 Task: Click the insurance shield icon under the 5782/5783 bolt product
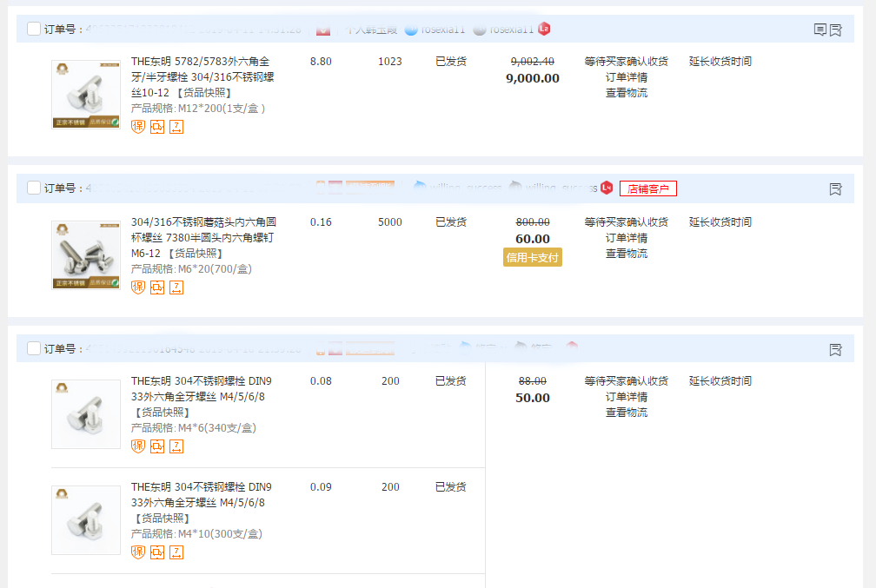pos(137,127)
